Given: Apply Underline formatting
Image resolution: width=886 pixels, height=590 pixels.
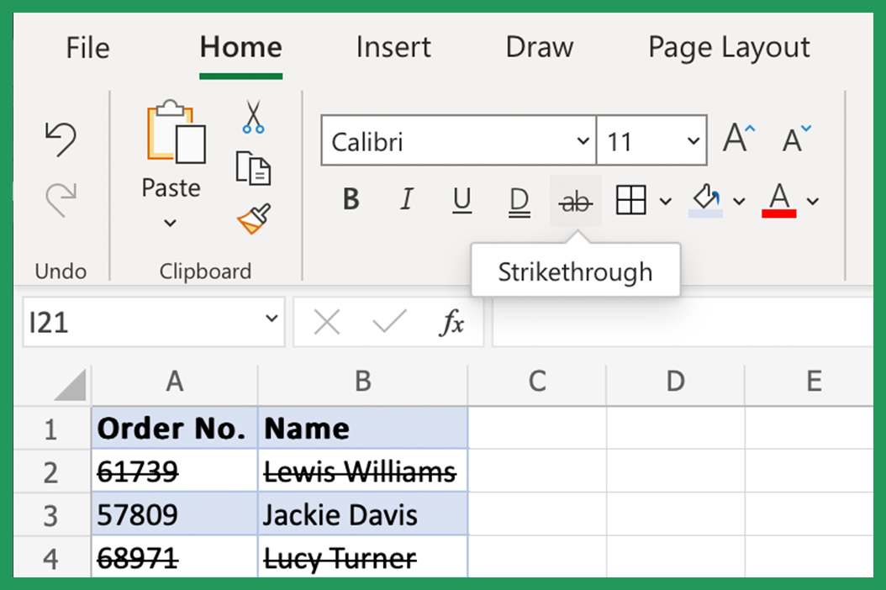Looking at the screenshot, I should tap(461, 200).
